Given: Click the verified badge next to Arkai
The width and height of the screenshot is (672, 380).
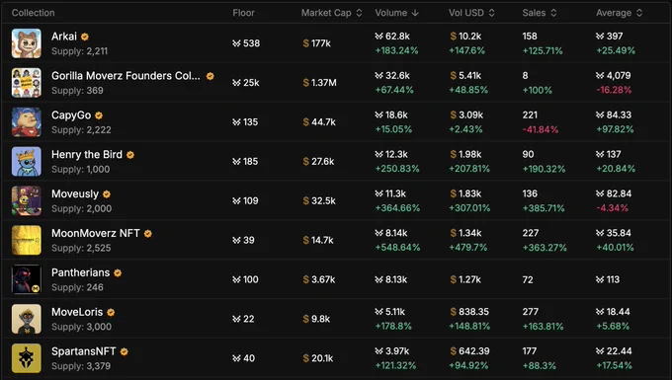Looking at the screenshot, I should click(85, 37).
